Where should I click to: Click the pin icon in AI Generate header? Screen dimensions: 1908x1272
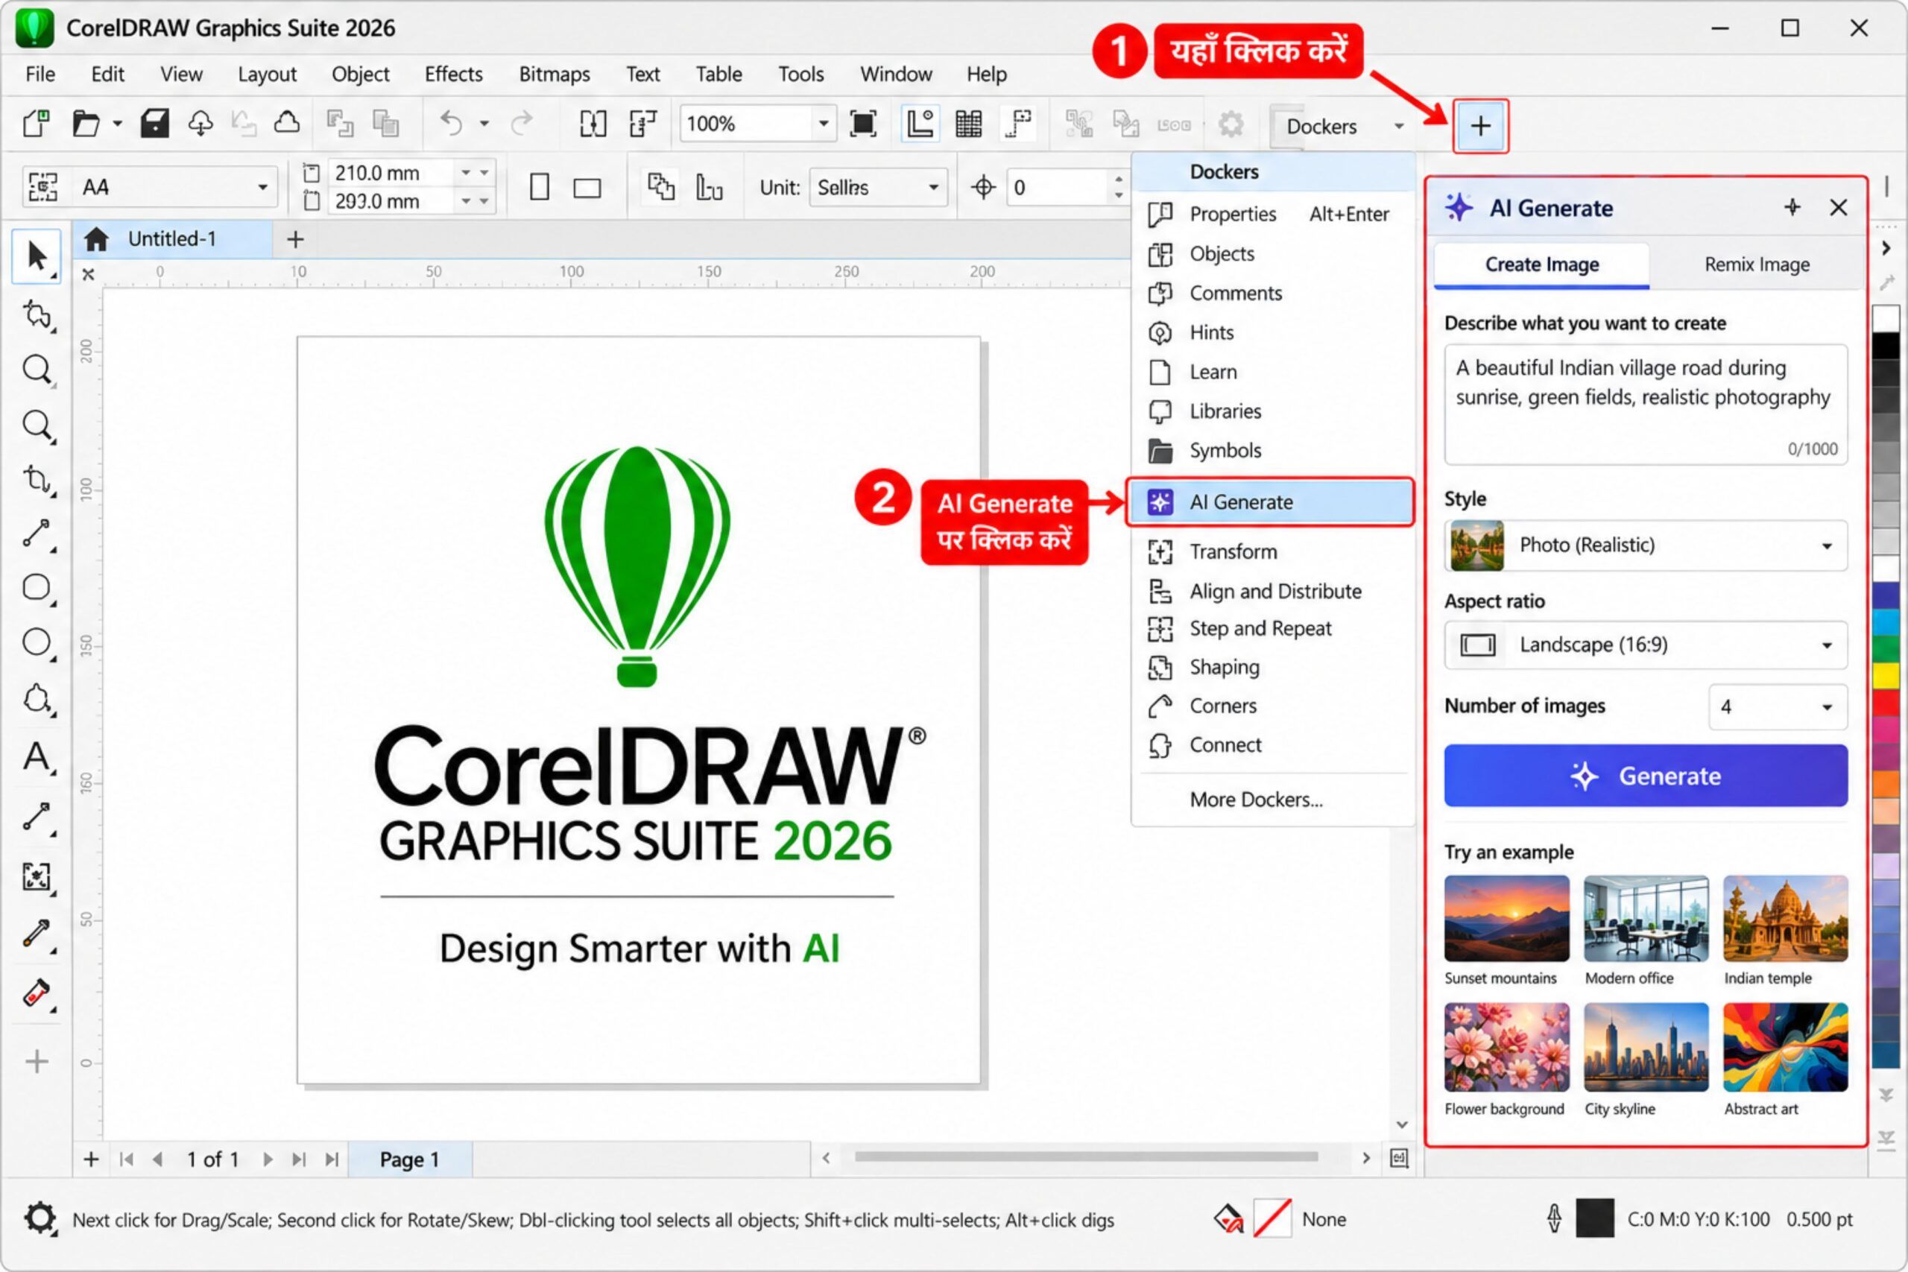click(x=1792, y=208)
